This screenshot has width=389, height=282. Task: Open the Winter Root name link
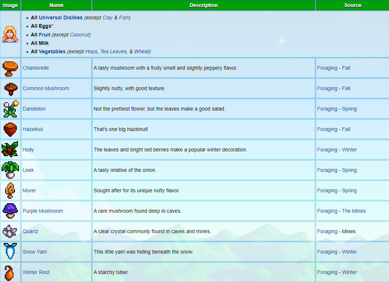click(36, 272)
